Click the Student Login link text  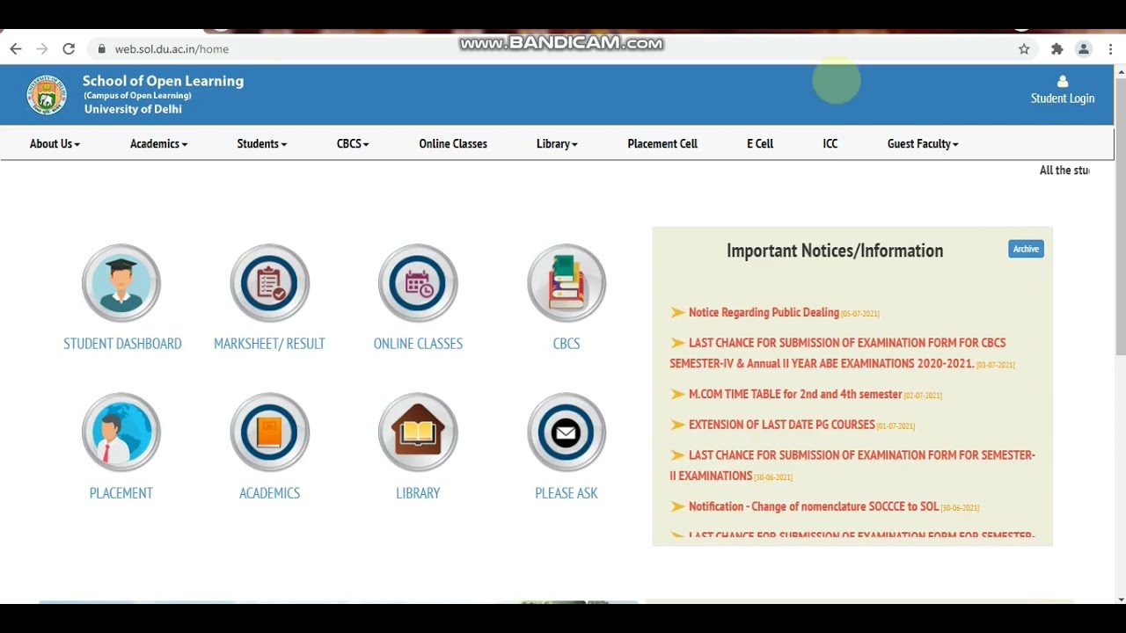pos(1063,98)
